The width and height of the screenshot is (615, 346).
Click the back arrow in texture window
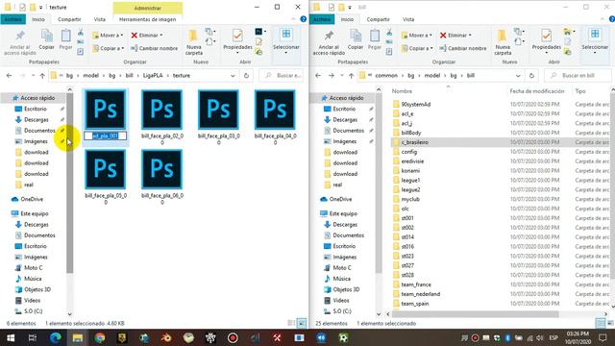coord(10,75)
